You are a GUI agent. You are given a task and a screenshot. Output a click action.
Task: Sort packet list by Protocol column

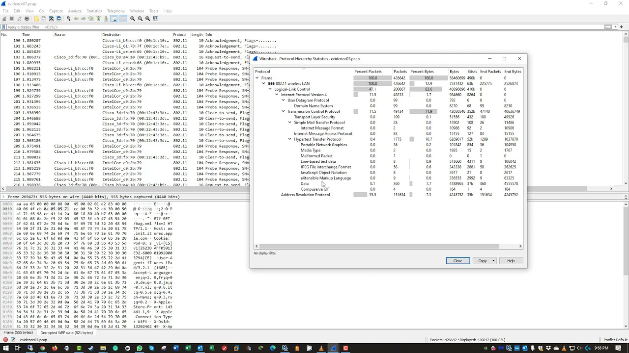tap(181, 35)
